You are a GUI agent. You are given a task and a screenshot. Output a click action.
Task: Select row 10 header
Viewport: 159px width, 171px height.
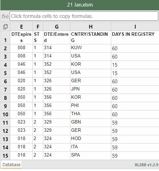tap(5, 115)
